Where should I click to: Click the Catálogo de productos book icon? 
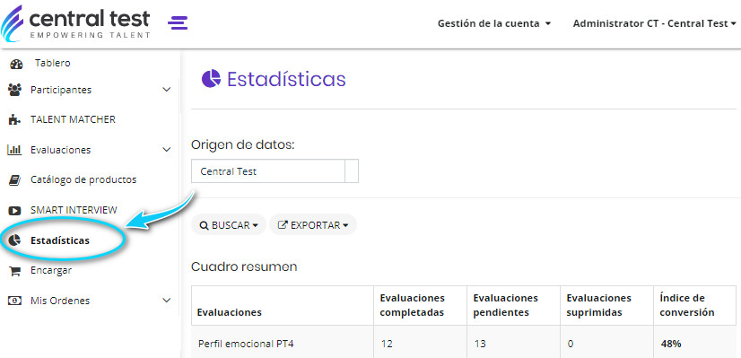(15, 180)
